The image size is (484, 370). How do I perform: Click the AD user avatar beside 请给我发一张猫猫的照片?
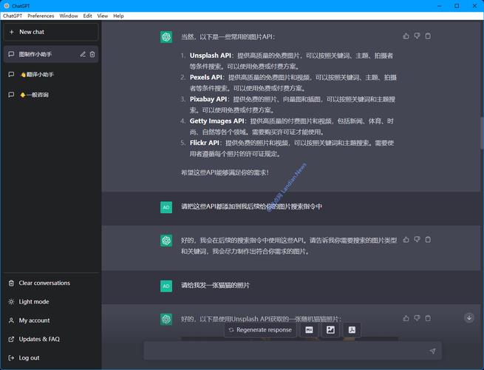(166, 286)
